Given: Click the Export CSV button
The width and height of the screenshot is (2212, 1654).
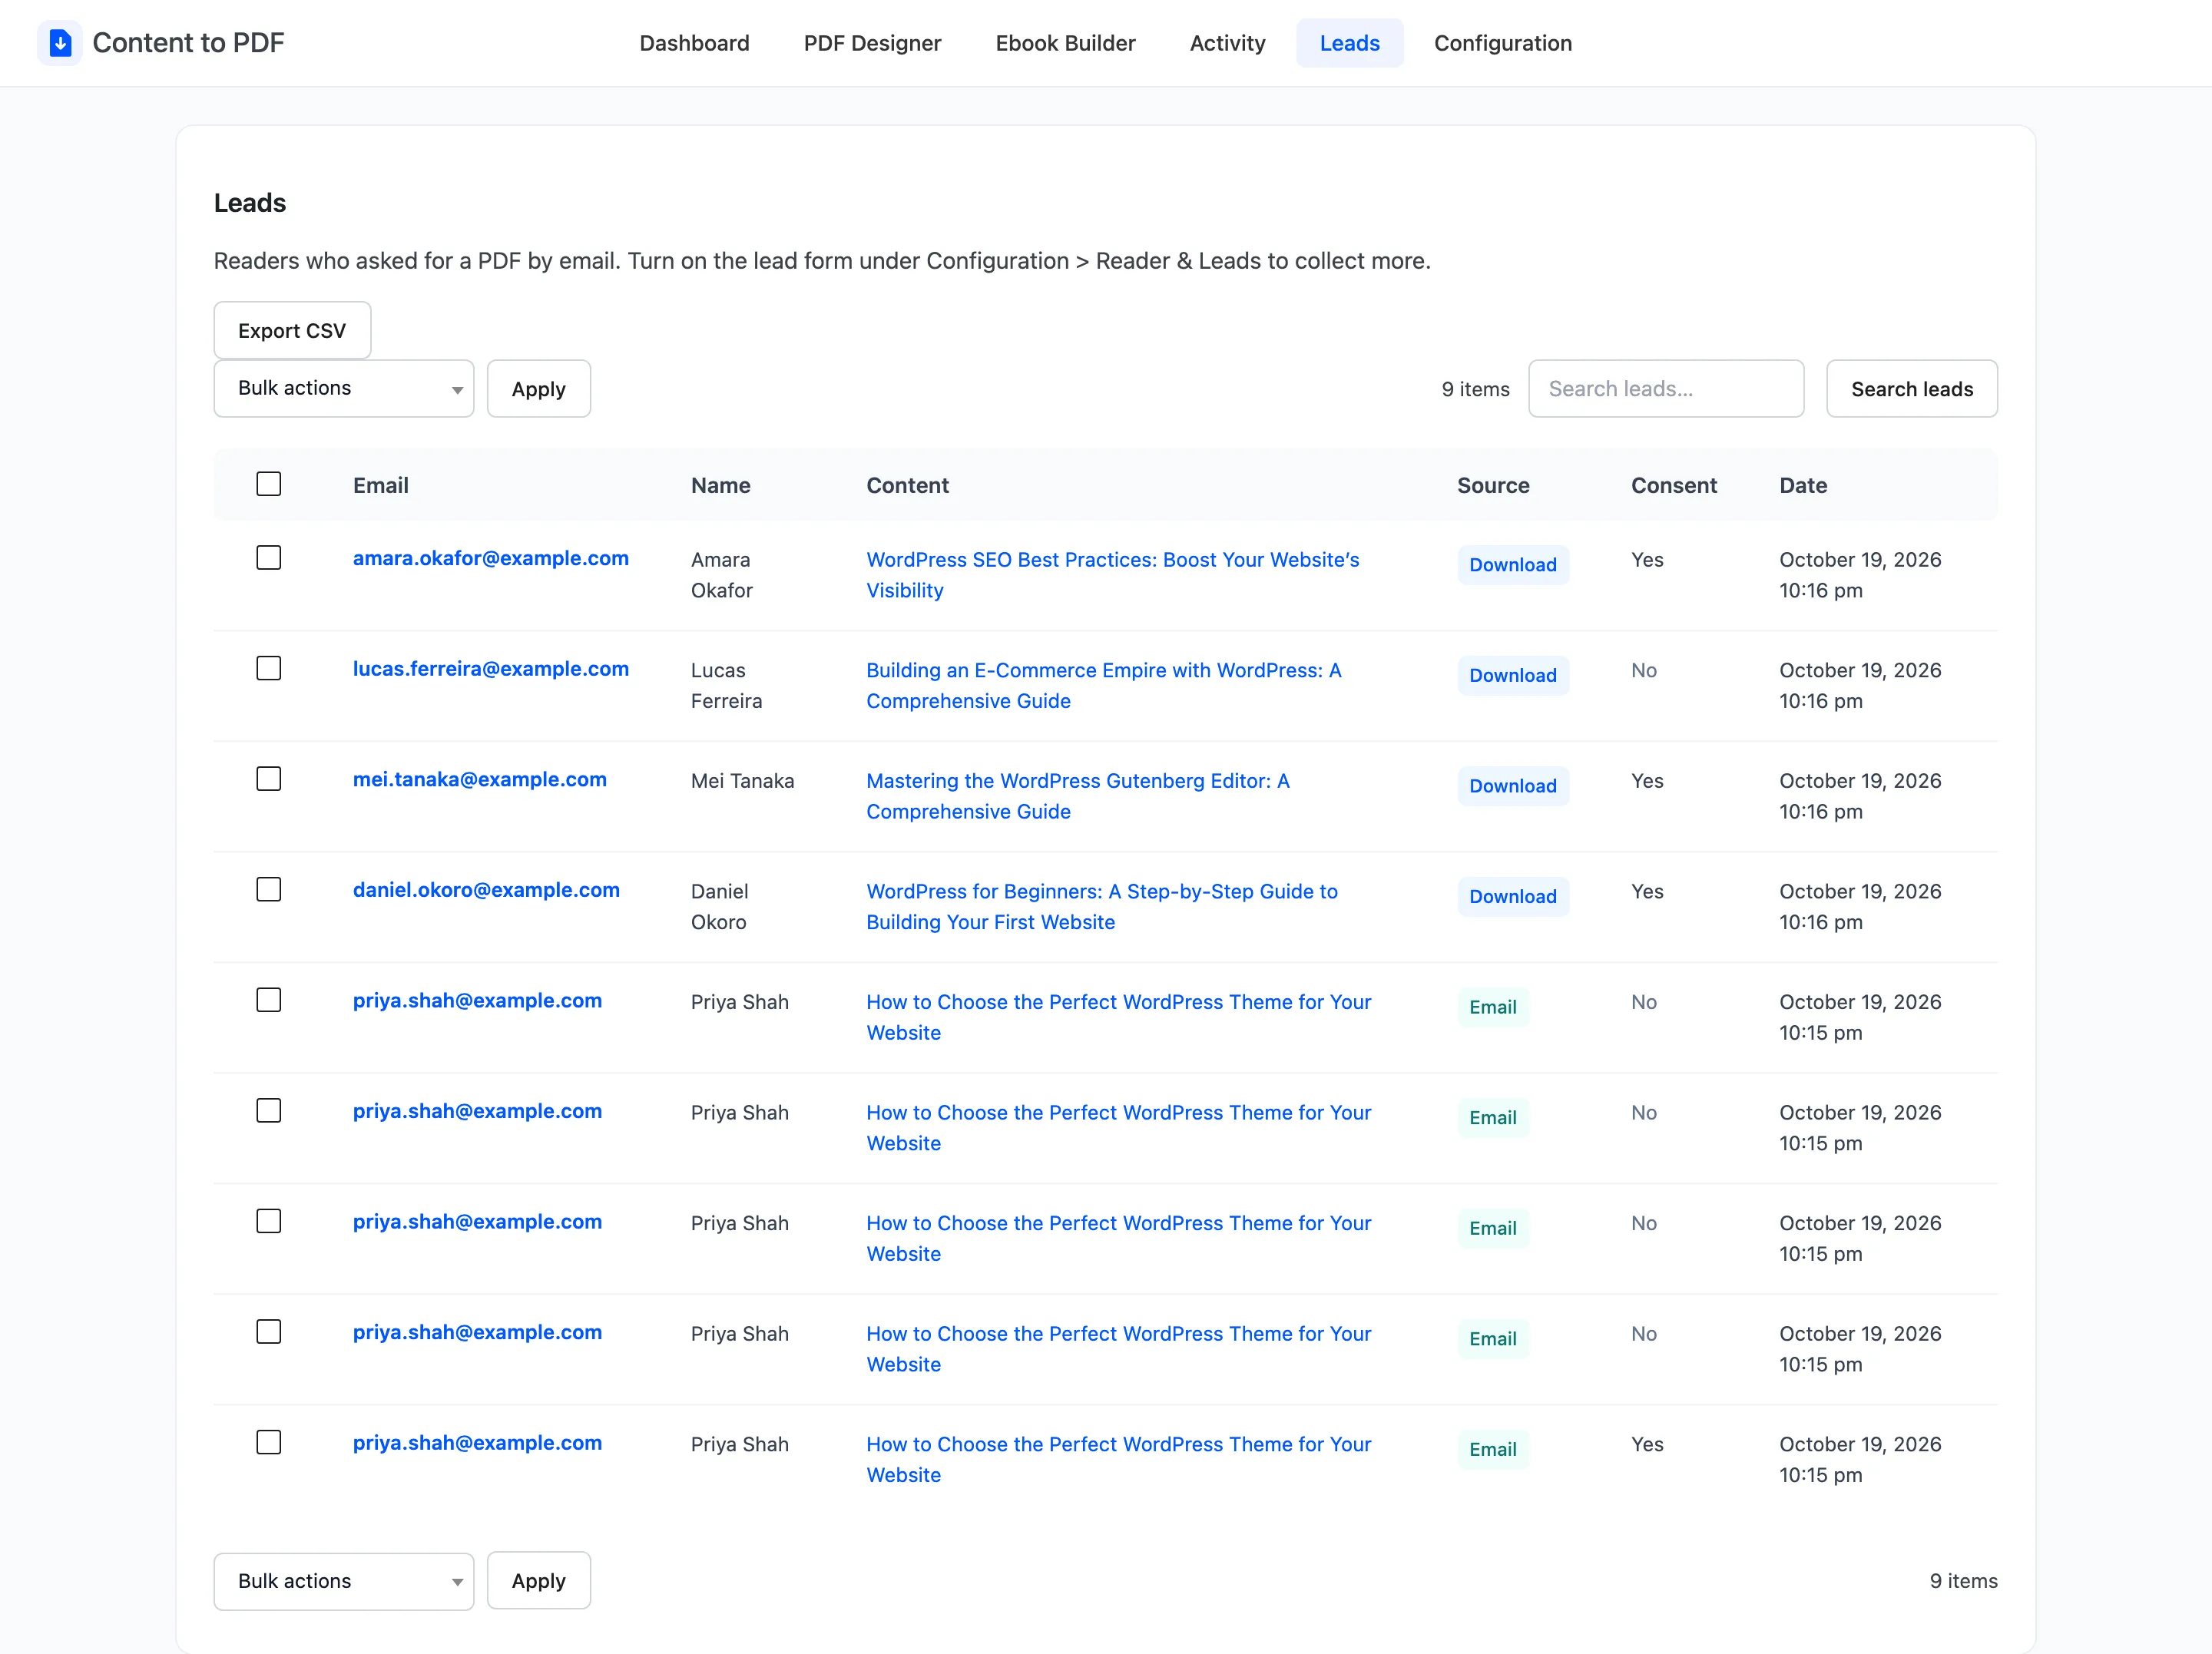Looking at the screenshot, I should pos(292,330).
